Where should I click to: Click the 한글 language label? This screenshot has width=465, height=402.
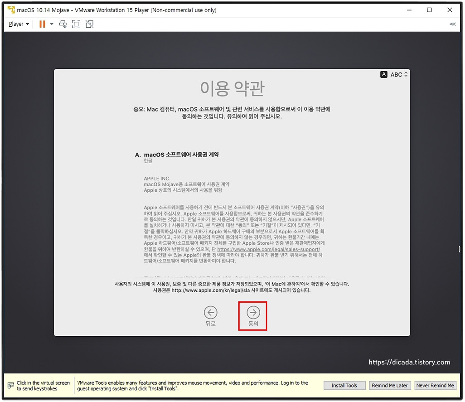(148, 161)
